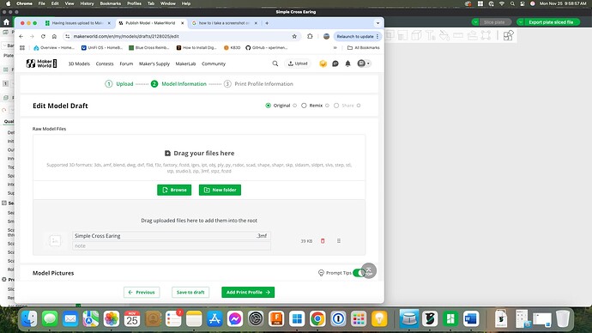Toggle the Prompt Tips switch
Image resolution: width=592 pixels, height=333 pixels.
(359, 273)
